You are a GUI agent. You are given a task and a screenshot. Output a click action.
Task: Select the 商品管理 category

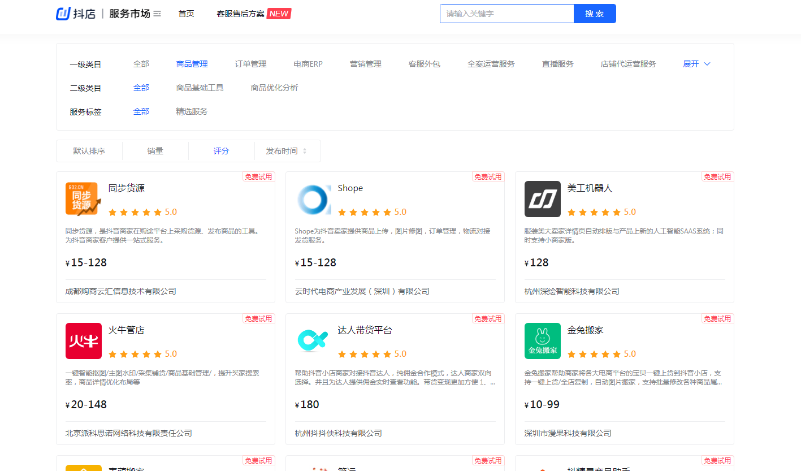click(192, 64)
